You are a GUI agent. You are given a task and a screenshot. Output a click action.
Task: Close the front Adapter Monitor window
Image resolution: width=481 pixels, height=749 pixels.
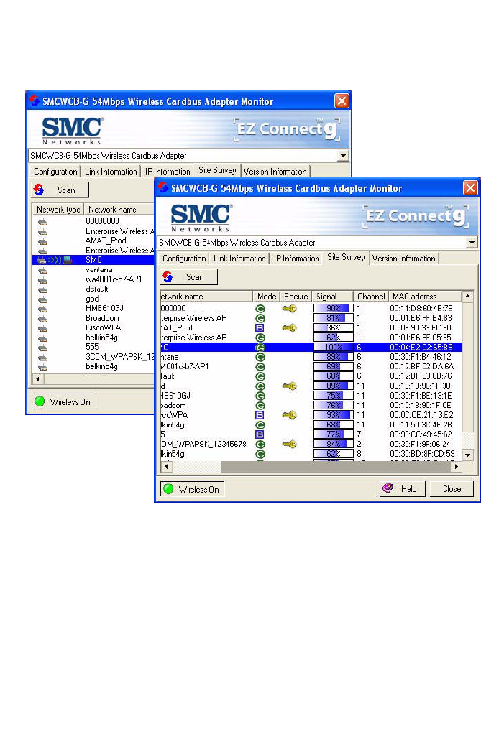pos(470,187)
